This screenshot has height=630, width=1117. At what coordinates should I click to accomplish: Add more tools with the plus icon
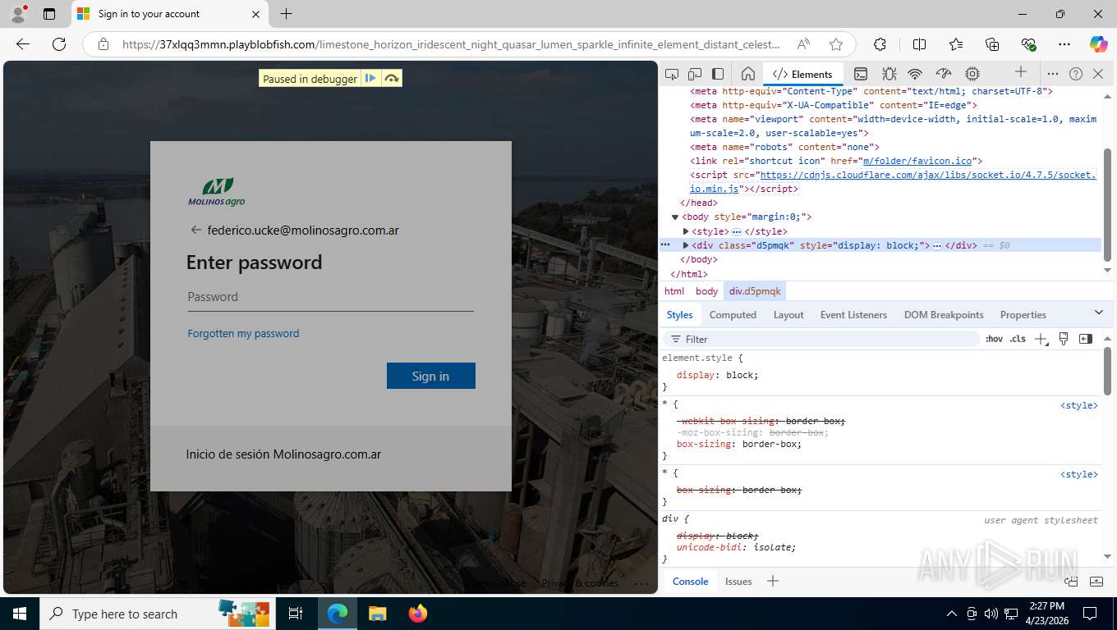pos(1021,72)
